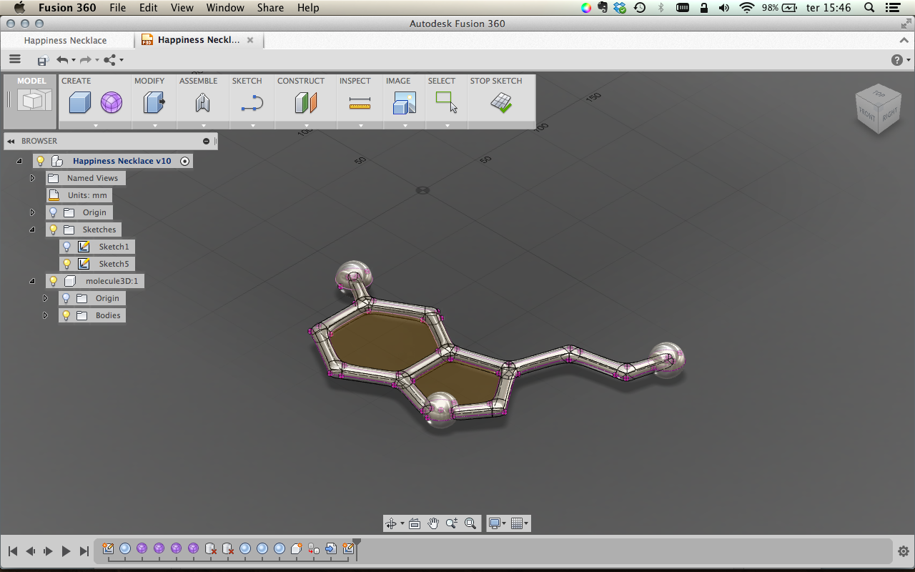This screenshot has height=572, width=915.
Task: Click the Look At tool icon
Action: [415, 523]
